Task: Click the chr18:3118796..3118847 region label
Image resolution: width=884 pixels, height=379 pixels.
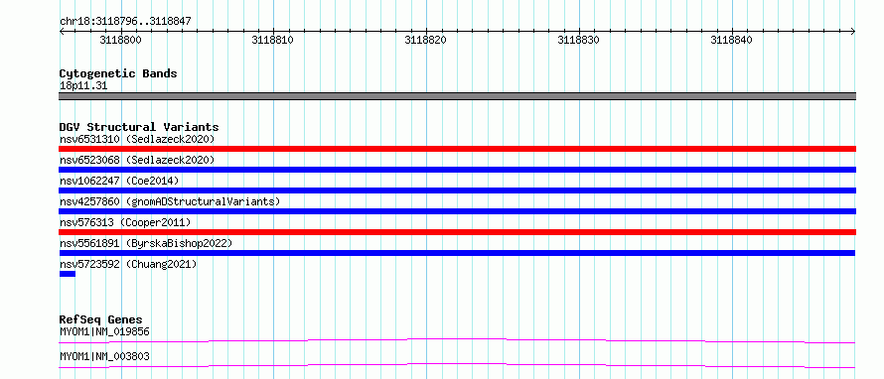Action: pos(125,22)
